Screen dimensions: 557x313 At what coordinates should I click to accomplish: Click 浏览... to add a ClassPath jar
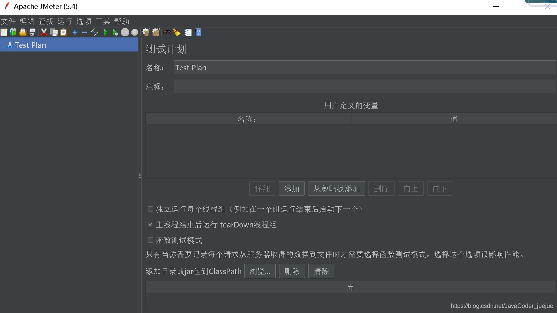(260, 271)
